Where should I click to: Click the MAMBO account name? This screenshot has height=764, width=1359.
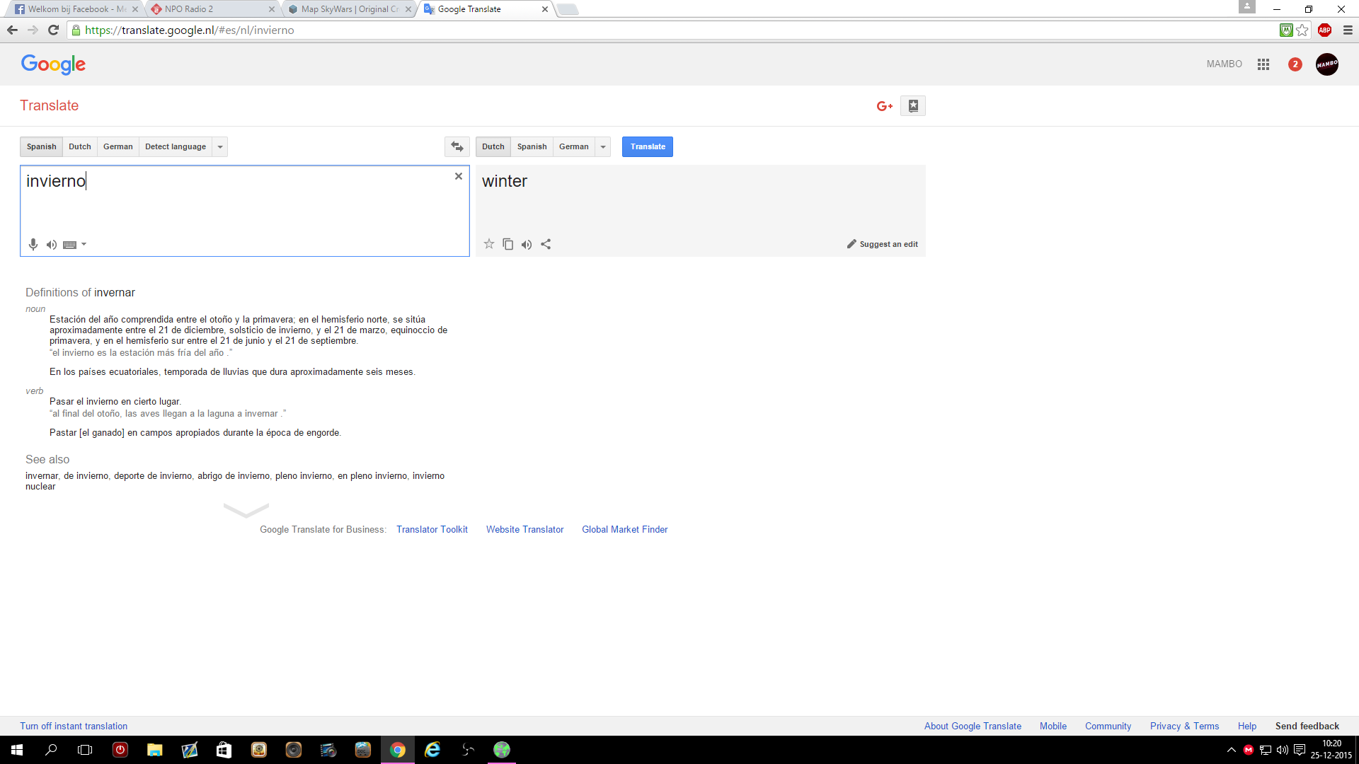click(x=1225, y=64)
